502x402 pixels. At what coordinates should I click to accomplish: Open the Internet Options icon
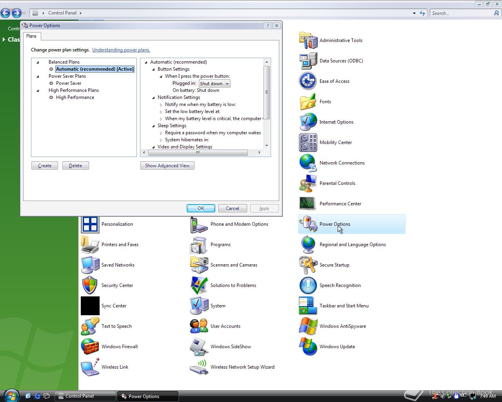[x=308, y=122]
